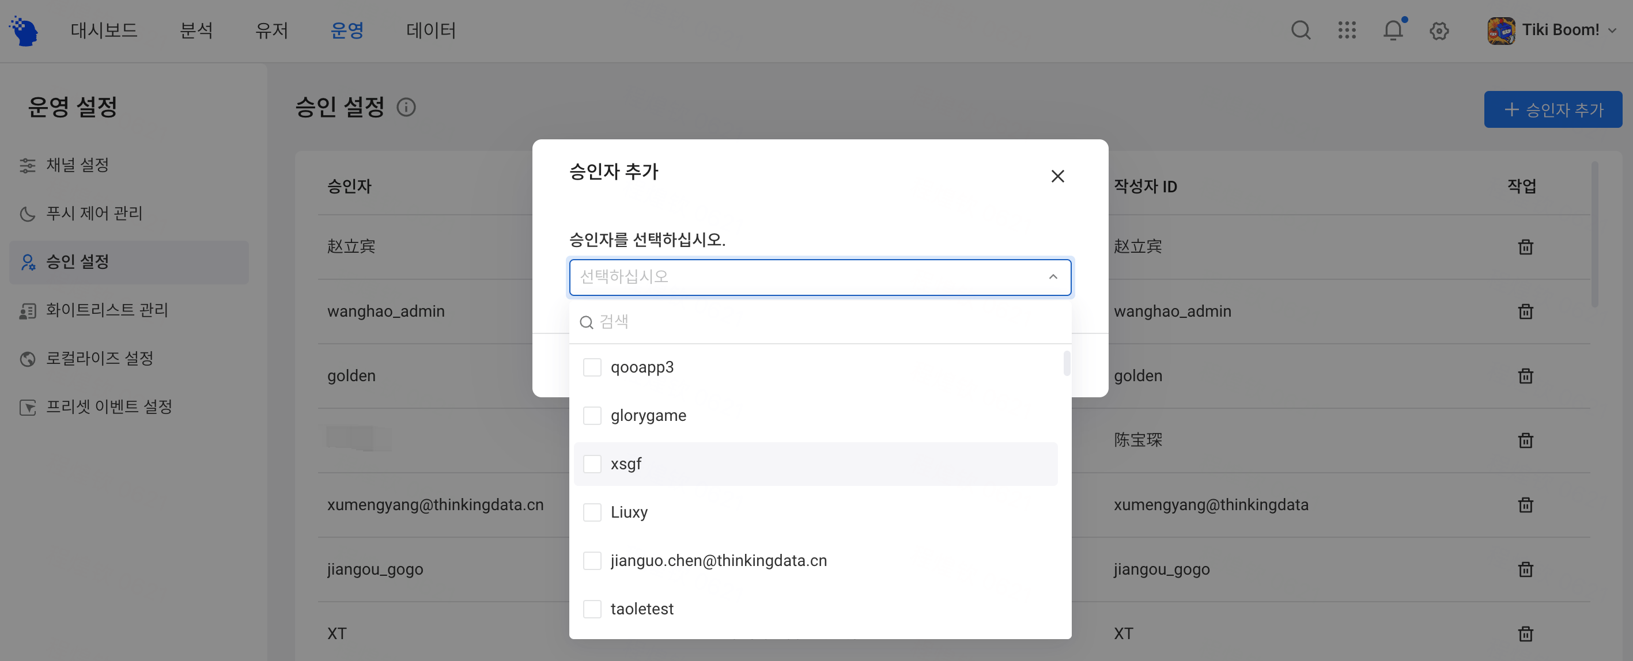Open the 분석 tab
Viewport: 1633px width, 661px height.
(196, 31)
